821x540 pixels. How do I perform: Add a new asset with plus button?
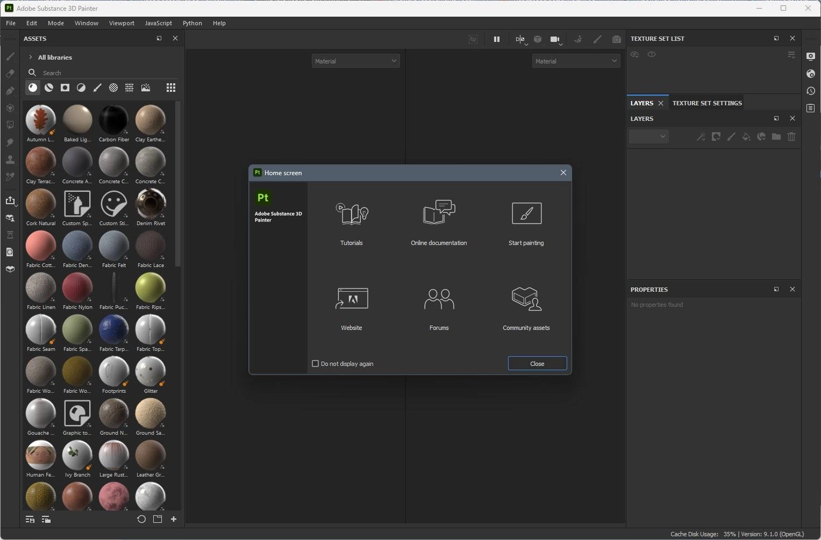174,519
